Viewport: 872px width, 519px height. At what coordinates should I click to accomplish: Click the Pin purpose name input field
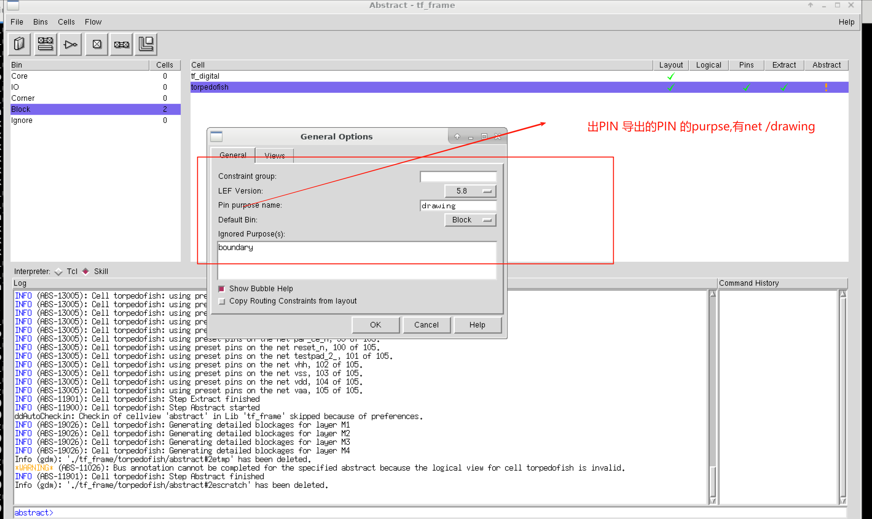(x=458, y=206)
